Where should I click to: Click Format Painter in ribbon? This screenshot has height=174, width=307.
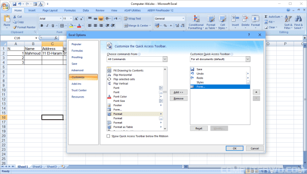coord(24,27)
